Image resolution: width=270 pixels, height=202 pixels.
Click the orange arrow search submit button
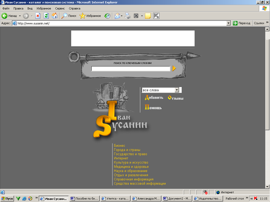[174, 68]
